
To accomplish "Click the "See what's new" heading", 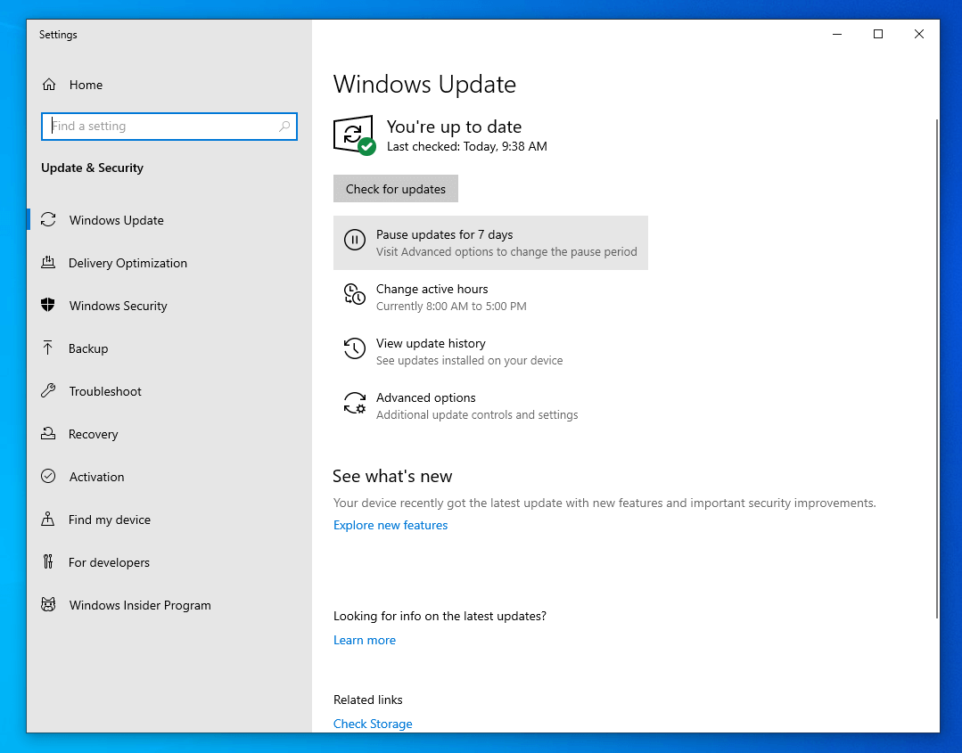I will [x=392, y=476].
